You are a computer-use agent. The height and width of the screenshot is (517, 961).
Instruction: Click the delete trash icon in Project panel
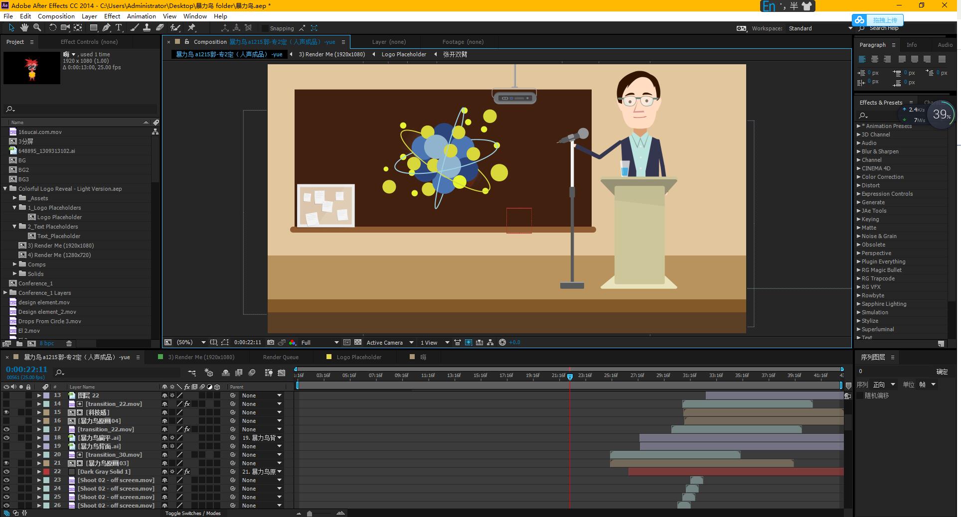coord(69,343)
